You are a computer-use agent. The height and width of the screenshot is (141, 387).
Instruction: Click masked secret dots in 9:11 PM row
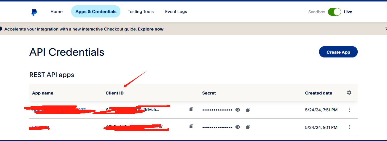(x=217, y=127)
